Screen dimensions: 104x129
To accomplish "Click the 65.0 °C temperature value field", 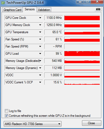I will [53, 32].
